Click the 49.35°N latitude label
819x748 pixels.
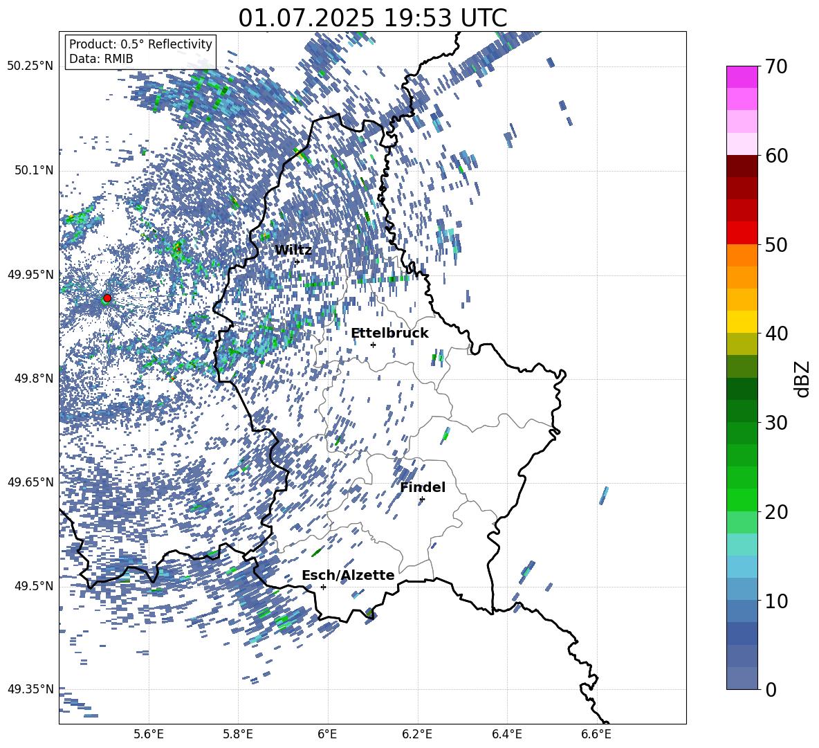30,689
